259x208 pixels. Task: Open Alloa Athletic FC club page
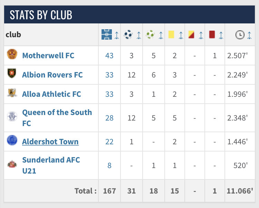51,94
